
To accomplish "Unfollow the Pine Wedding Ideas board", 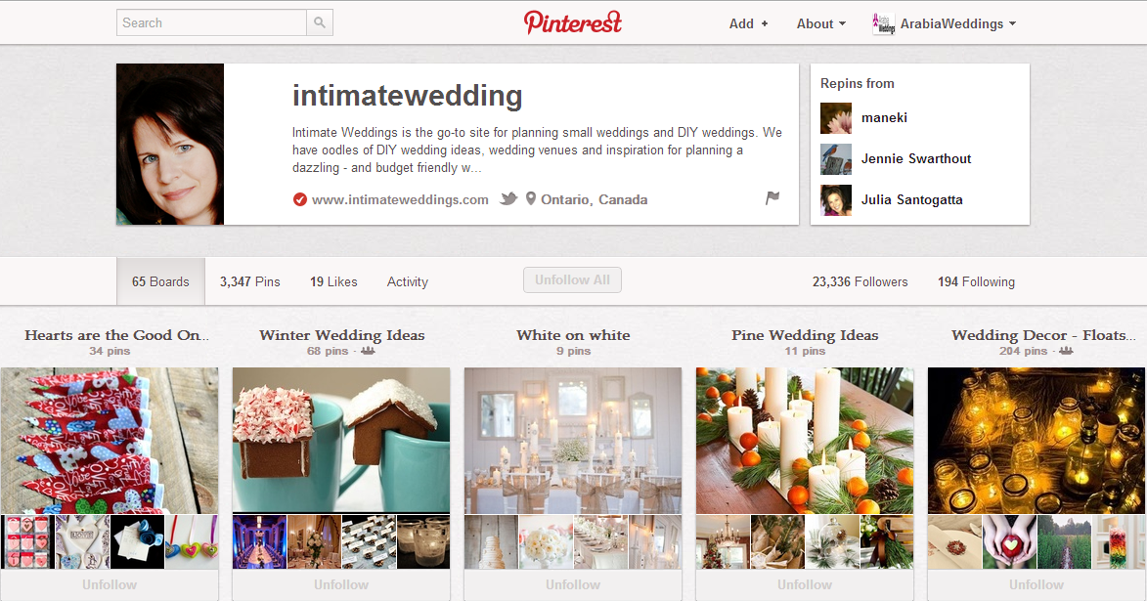I will (x=805, y=585).
